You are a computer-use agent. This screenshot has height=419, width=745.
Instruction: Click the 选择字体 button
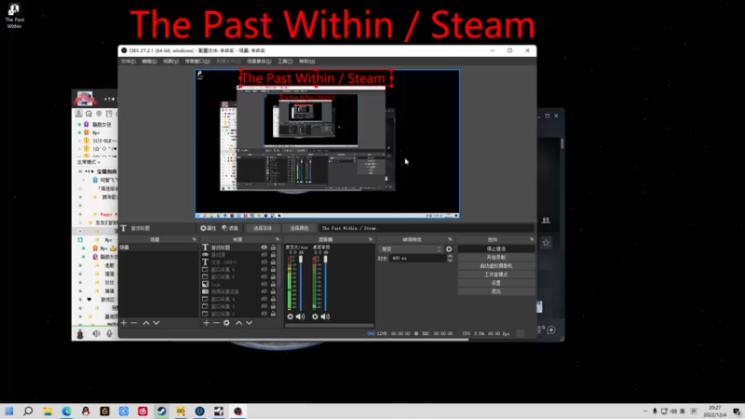263,228
